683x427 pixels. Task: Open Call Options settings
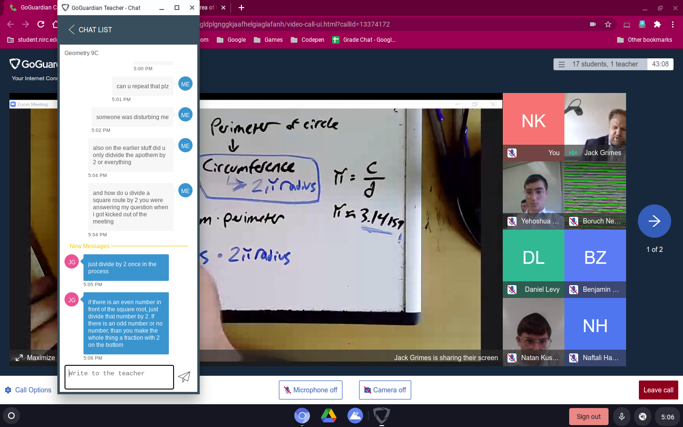coord(28,390)
